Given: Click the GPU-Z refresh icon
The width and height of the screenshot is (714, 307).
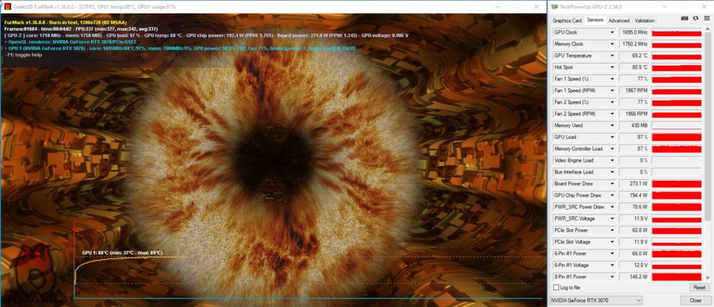Looking at the screenshot, I should click(695, 19).
